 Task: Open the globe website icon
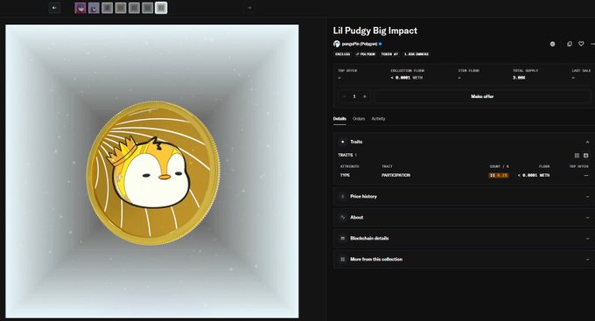(x=552, y=44)
